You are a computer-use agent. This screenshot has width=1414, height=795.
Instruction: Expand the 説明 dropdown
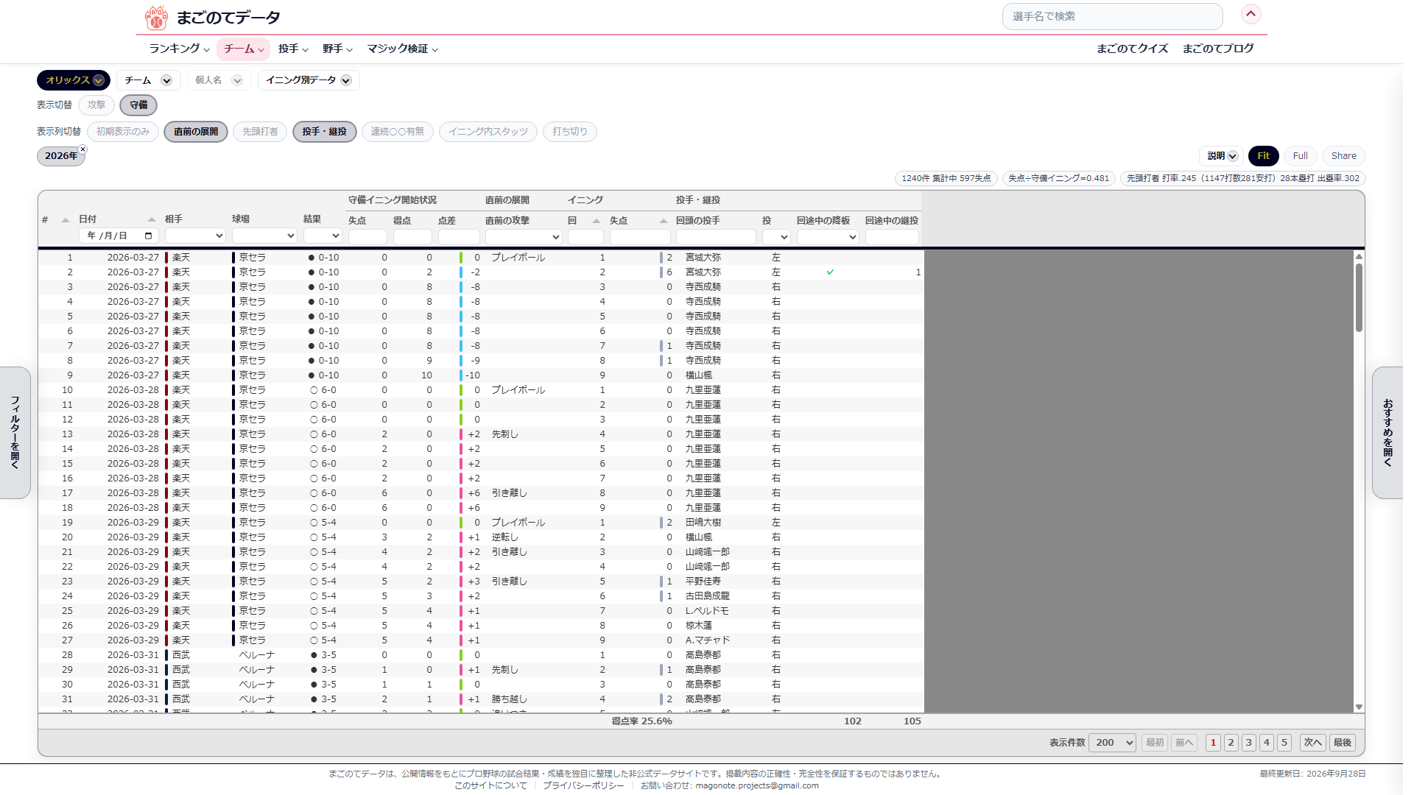click(x=1222, y=156)
